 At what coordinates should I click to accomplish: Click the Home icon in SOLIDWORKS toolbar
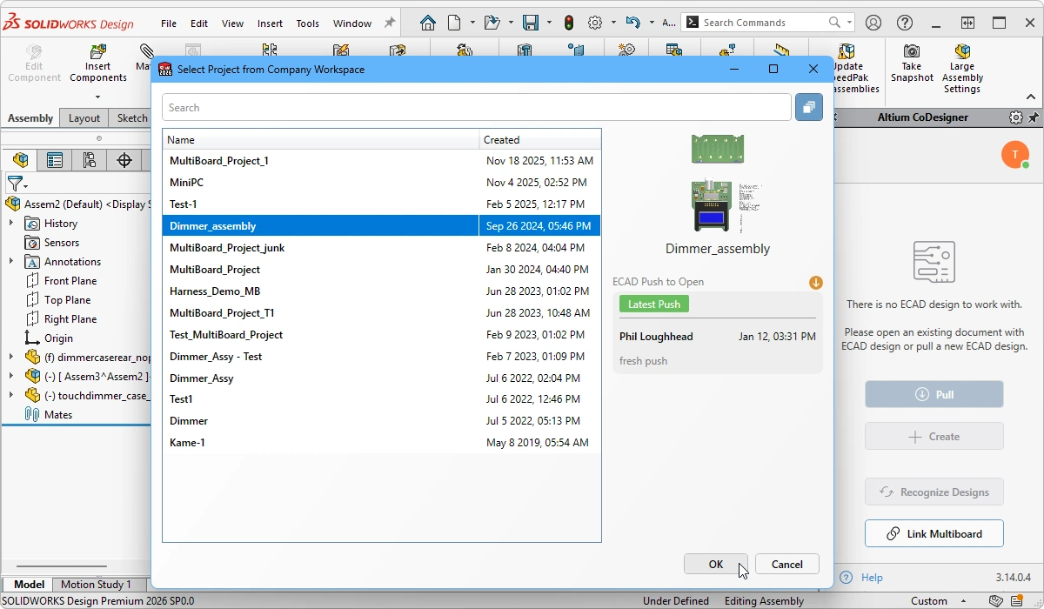click(427, 23)
